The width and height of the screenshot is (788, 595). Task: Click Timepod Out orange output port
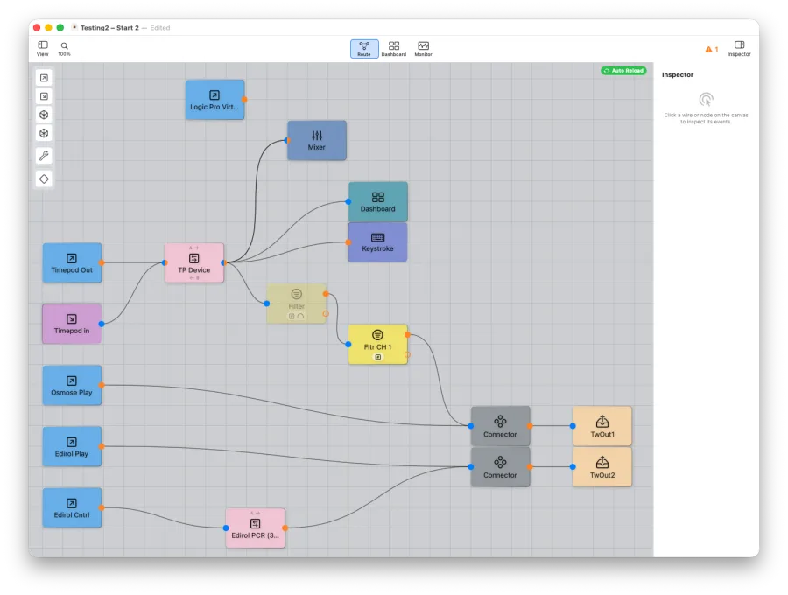[102, 262]
